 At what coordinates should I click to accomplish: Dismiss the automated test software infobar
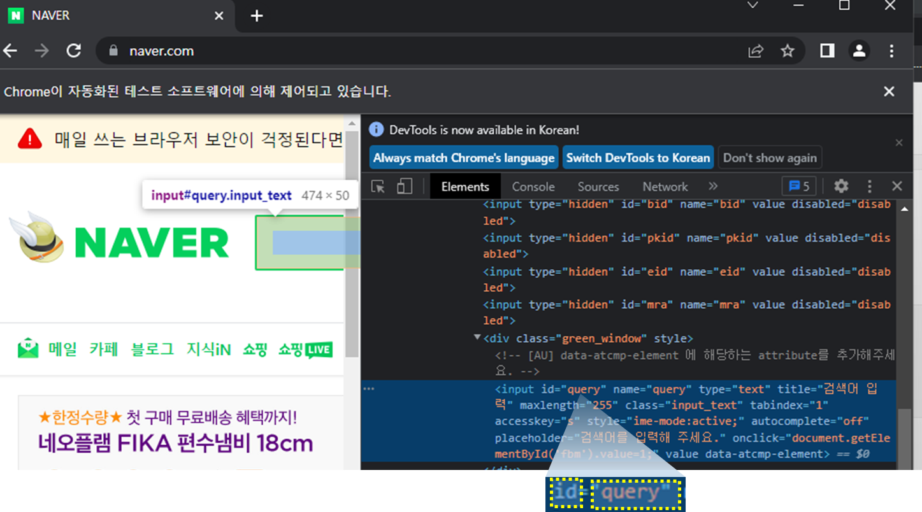pos(889,92)
